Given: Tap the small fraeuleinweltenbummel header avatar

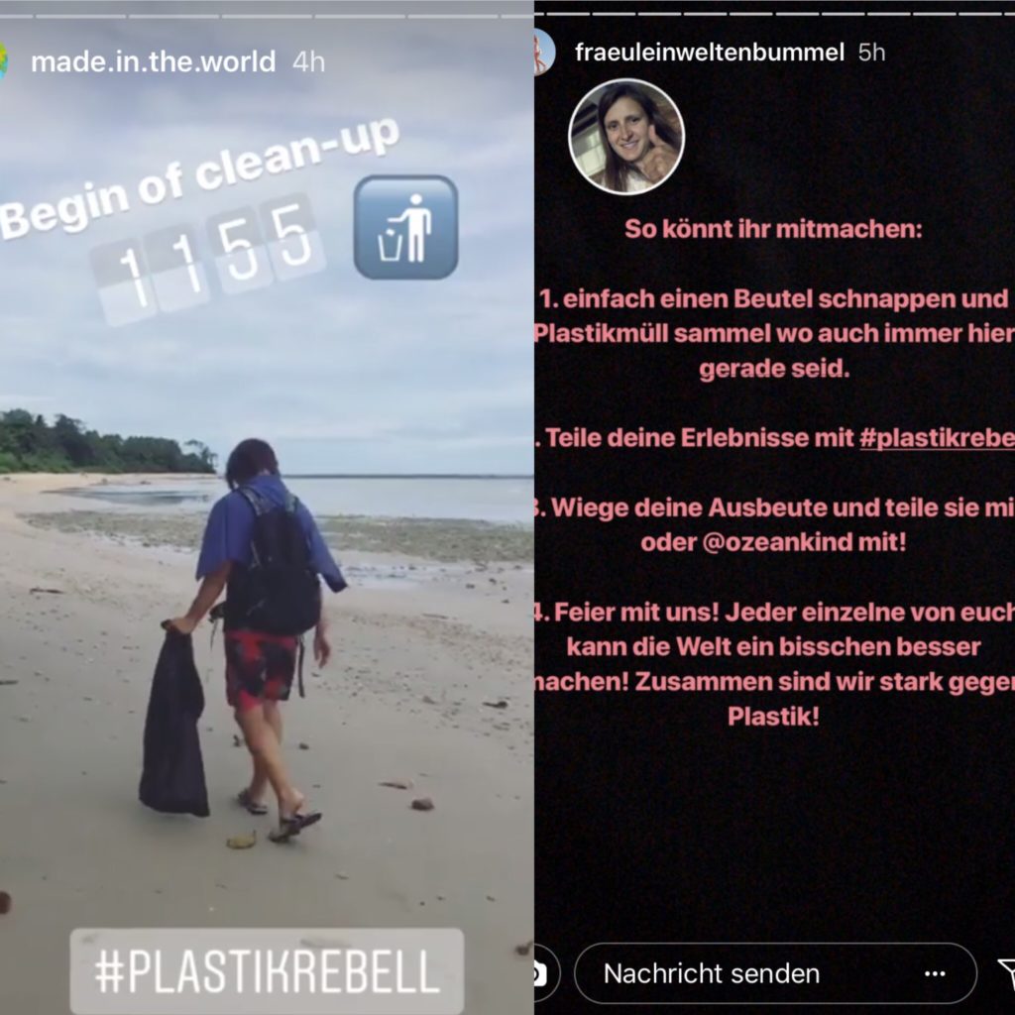Looking at the screenshot, I should (544, 53).
